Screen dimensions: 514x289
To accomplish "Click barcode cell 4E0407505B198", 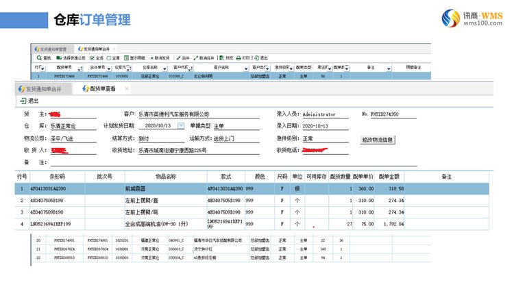I will tap(57, 201).
